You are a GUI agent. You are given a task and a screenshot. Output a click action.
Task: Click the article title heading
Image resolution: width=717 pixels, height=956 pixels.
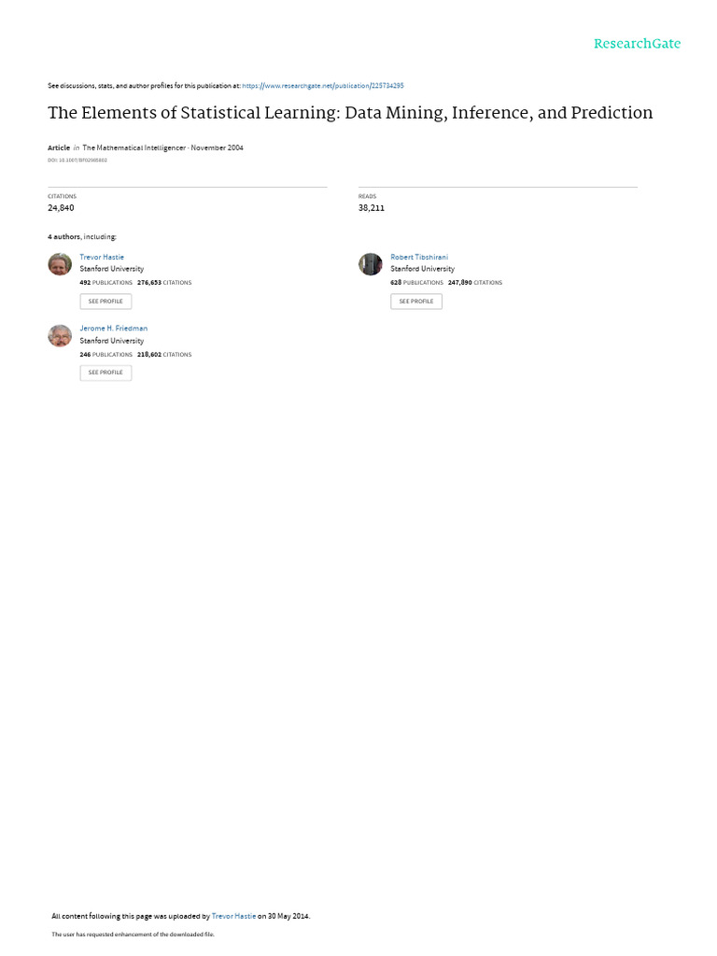(350, 113)
